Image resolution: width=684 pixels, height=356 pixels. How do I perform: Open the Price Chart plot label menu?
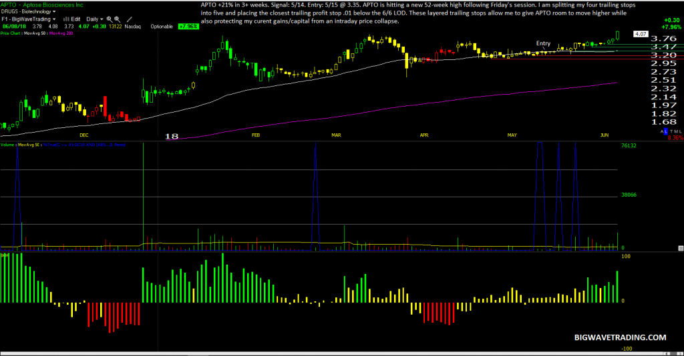(x=11, y=33)
